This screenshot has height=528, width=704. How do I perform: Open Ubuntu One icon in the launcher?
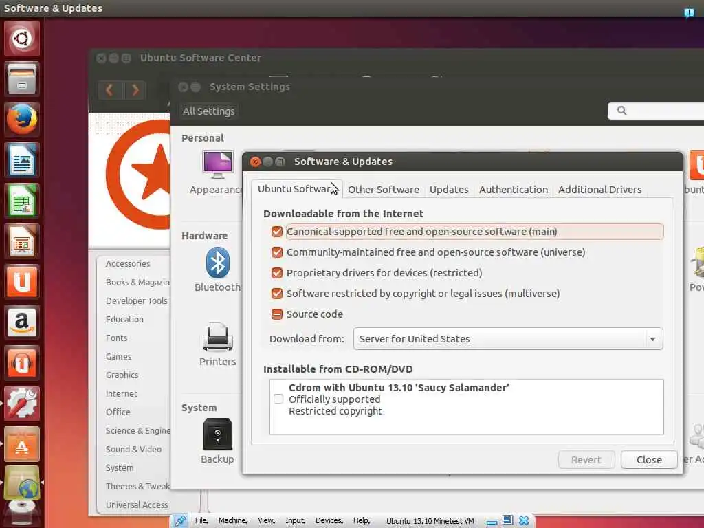(21, 281)
